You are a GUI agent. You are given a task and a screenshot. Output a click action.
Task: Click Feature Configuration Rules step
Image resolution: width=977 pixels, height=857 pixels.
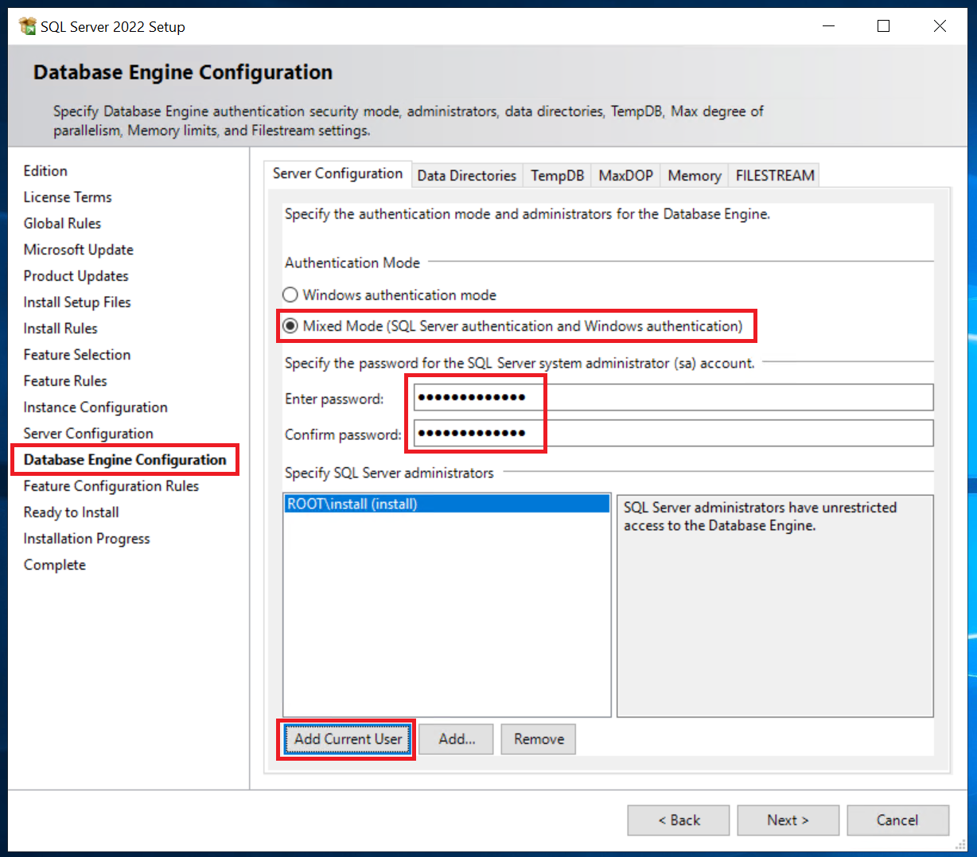coord(111,486)
